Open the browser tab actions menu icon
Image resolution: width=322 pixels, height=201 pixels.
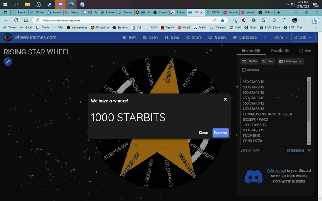click(x=5, y=13)
